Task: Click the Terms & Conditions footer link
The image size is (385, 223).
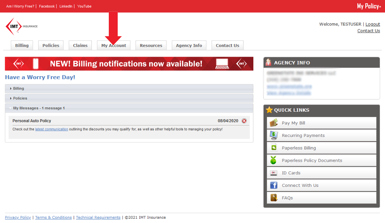Action: coord(54,217)
